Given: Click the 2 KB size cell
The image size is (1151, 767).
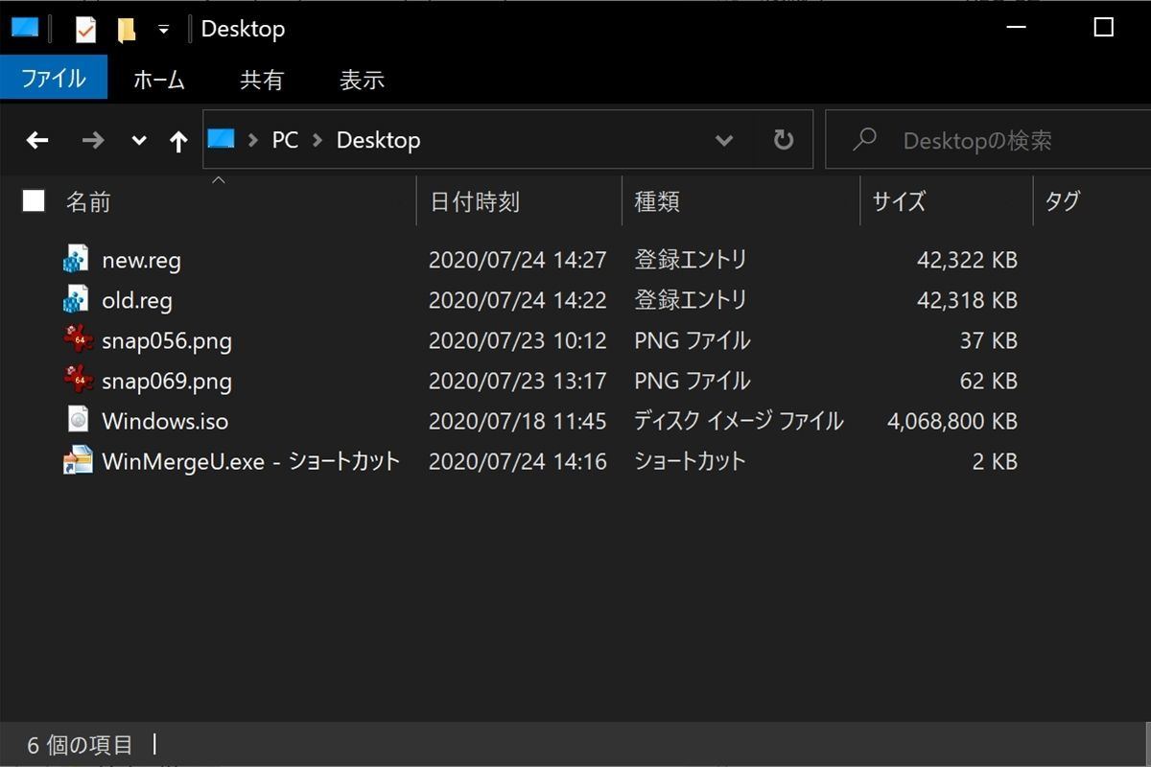Looking at the screenshot, I should coord(995,461).
